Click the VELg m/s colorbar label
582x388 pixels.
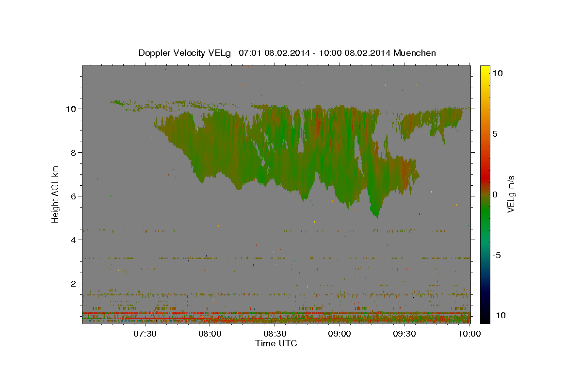click(511, 194)
